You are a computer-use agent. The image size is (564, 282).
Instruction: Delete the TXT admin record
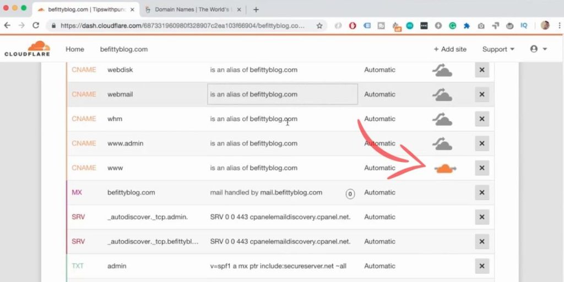pos(482,266)
